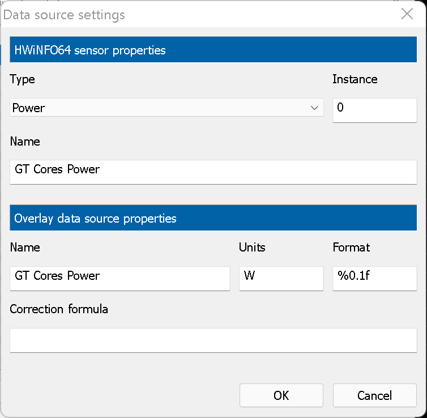Image resolution: width=427 pixels, height=418 pixels.
Task: Select the Units field containing W
Action: click(x=281, y=278)
